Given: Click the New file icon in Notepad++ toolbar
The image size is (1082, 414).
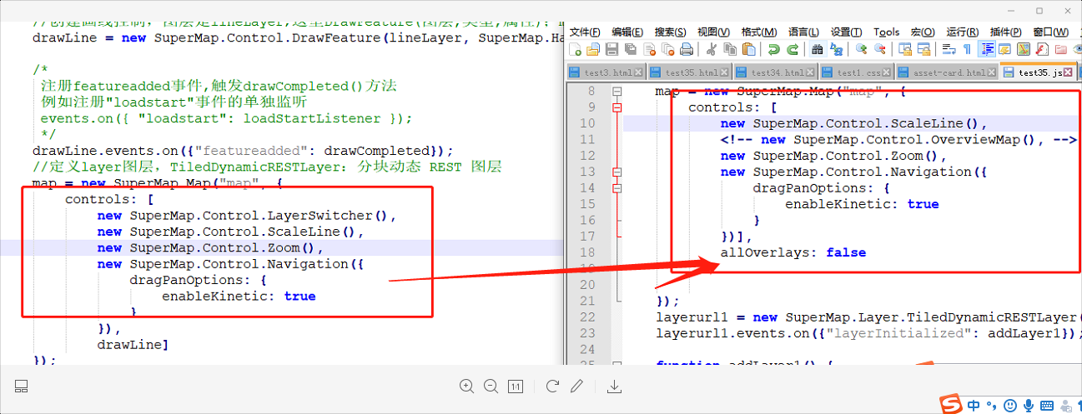Looking at the screenshot, I should click(575, 49).
